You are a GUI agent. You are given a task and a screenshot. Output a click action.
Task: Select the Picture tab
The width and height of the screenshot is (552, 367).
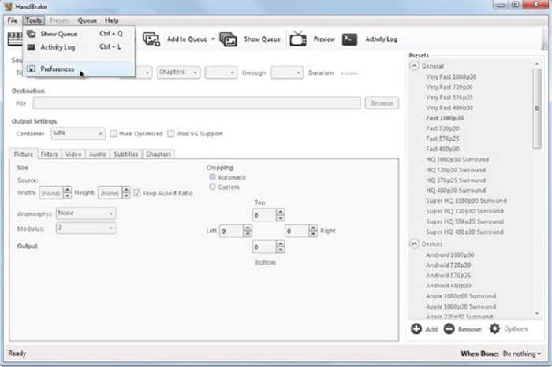[x=23, y=154]
